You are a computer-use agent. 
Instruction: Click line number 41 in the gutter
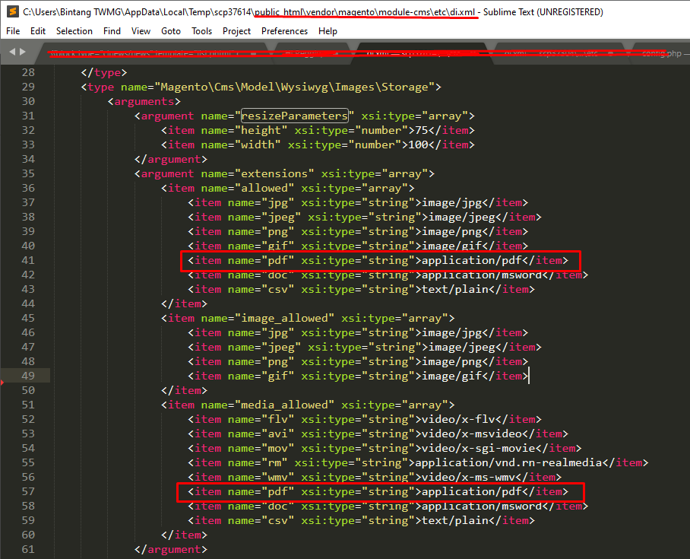click(27, 260)
